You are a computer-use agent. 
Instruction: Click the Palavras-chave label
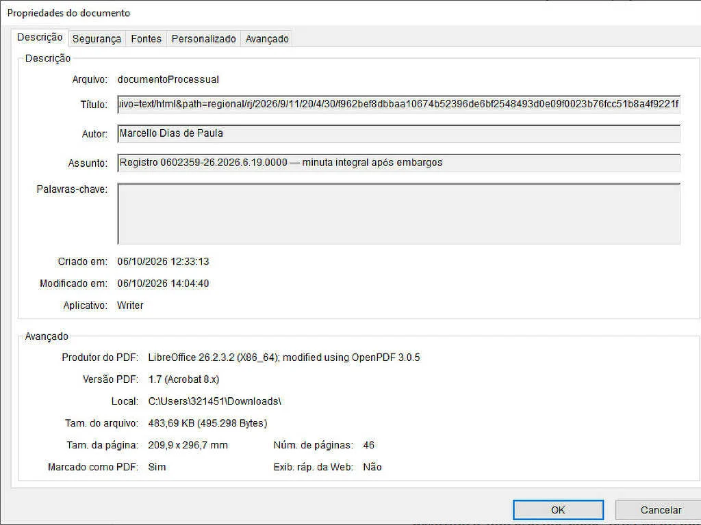(72, 189)
